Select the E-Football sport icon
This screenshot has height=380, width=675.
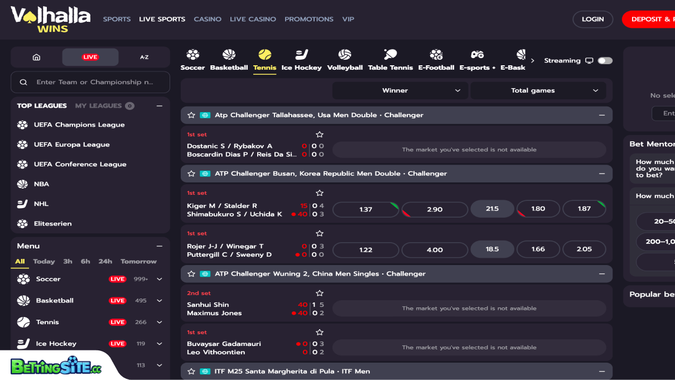[436, 59]
